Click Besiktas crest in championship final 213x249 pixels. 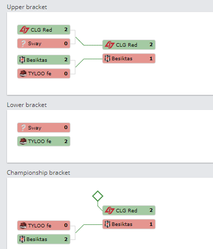click(x=107, y=224)
